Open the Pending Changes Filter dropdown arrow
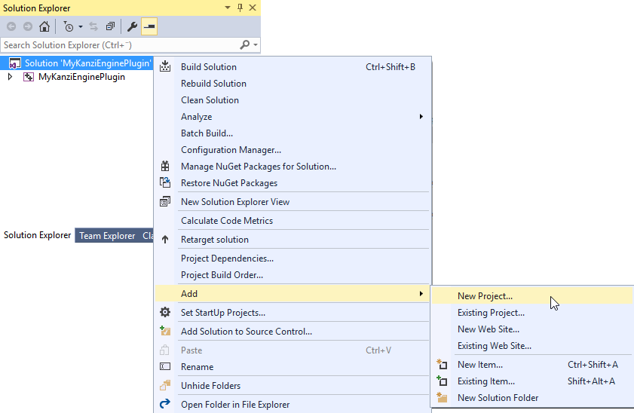Viewport: 634px width, 413px height. [81, 26]
